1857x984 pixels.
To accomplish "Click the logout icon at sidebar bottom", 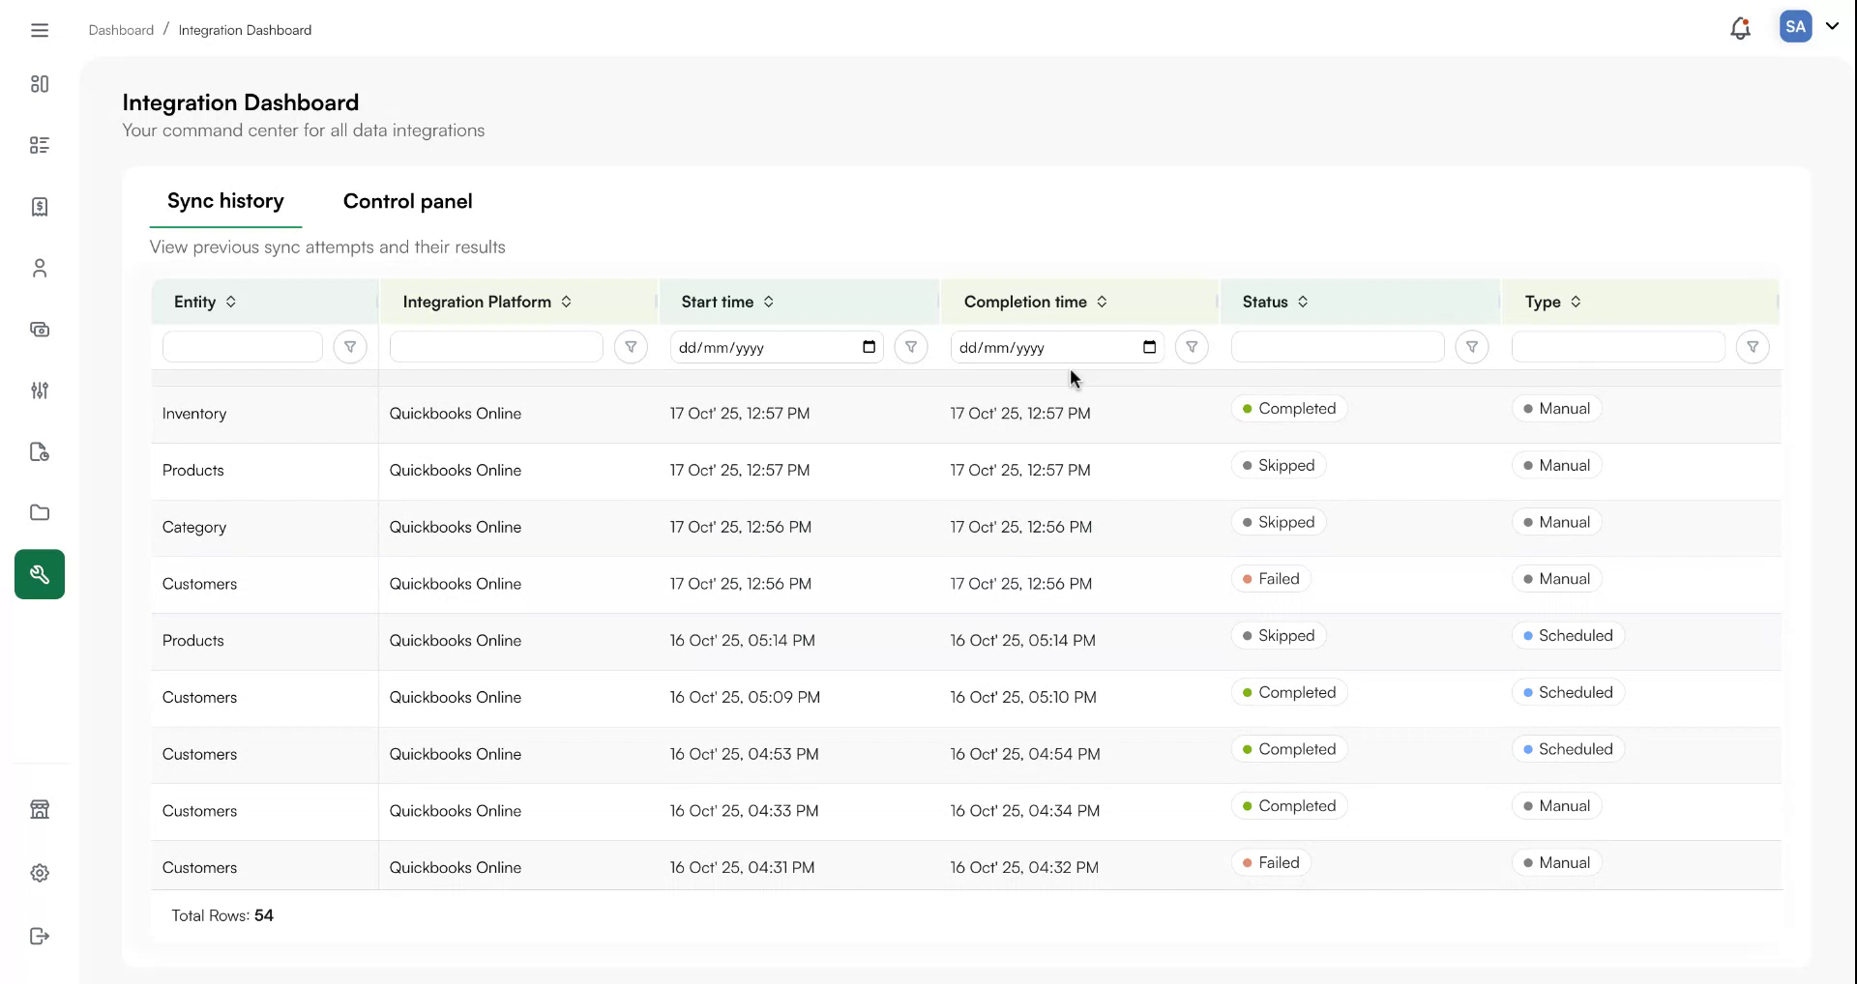I will click(40, 936).
